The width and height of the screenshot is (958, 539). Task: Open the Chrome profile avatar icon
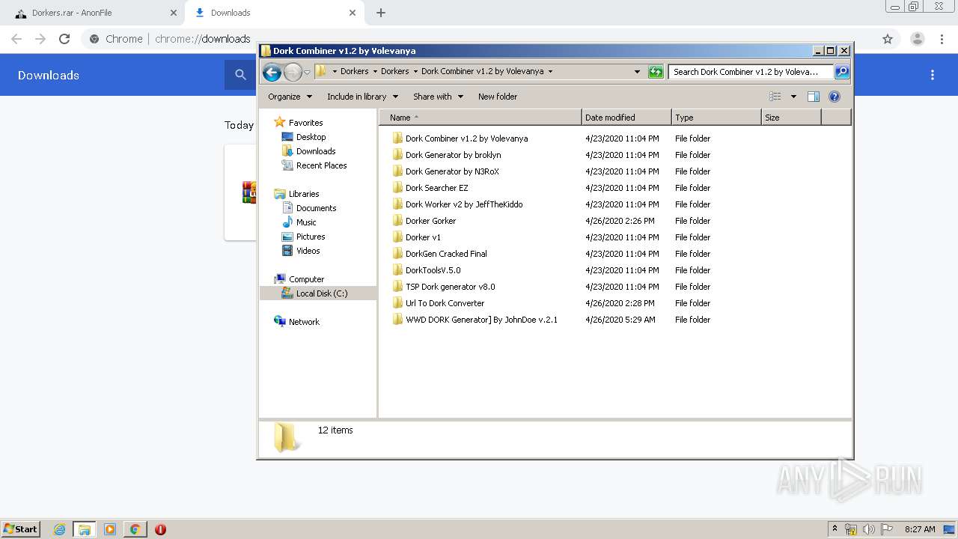pyautogui.click(x=917, y=39)
